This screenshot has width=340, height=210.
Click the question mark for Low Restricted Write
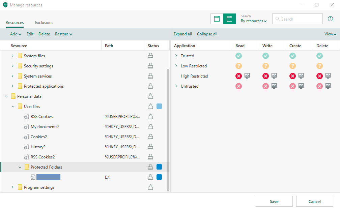(x=265, y=66)
